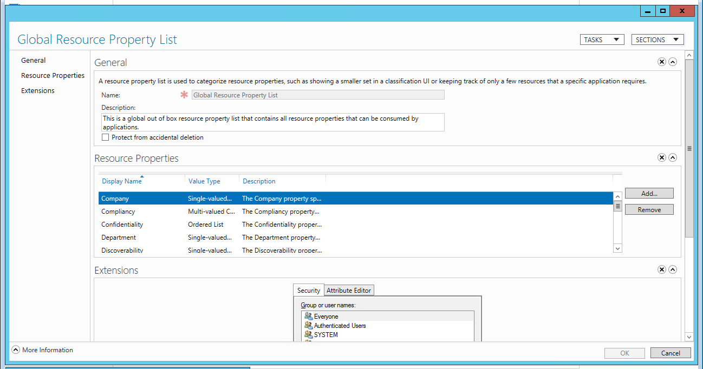Click inside the Description text field

pos(272,122)
